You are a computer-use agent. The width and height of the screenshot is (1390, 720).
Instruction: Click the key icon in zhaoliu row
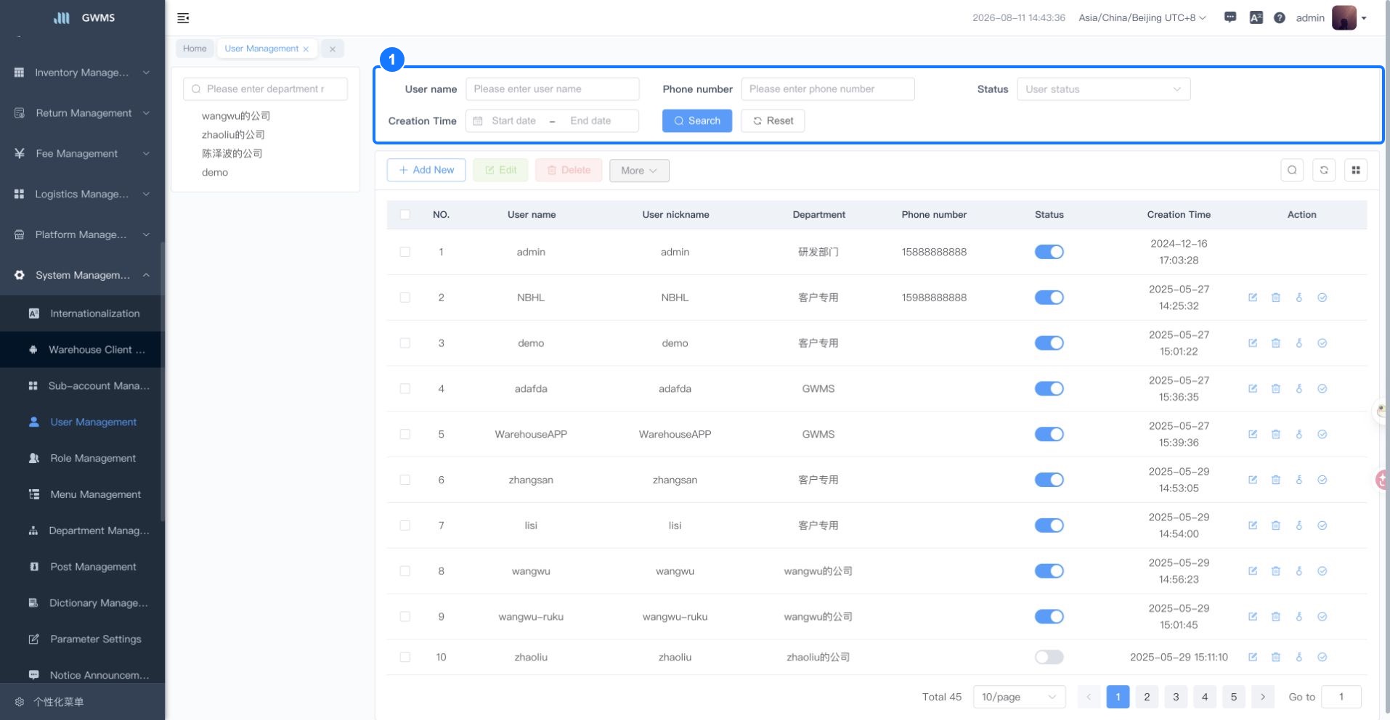(x=1299, y=657)
